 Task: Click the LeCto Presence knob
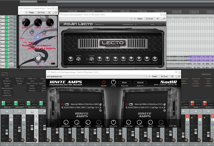pos(131,59)
